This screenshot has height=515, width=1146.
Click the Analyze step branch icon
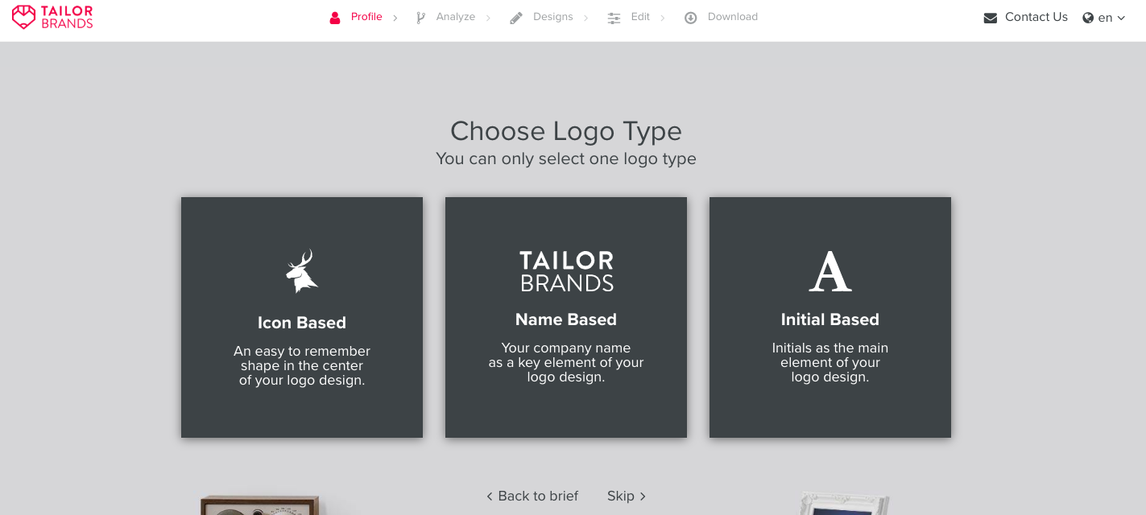420,18
